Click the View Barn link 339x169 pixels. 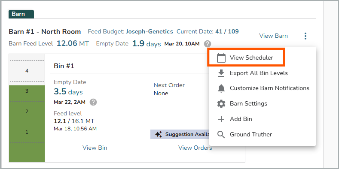click(x=274, y=36)
